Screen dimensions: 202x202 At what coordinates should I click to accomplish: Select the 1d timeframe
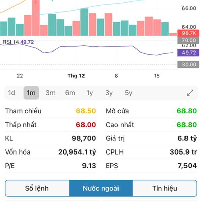click(12, 93)
